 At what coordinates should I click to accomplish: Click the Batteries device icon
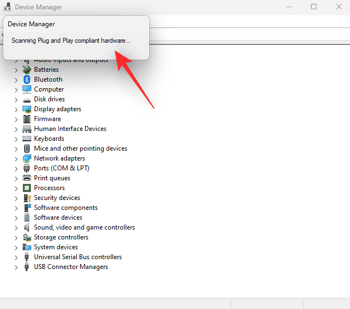coord(27,70)
